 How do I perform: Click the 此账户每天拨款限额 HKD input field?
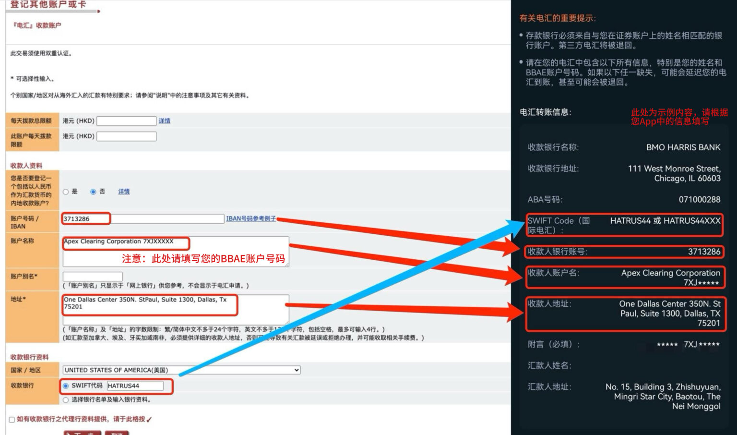[x=127, y=137]
